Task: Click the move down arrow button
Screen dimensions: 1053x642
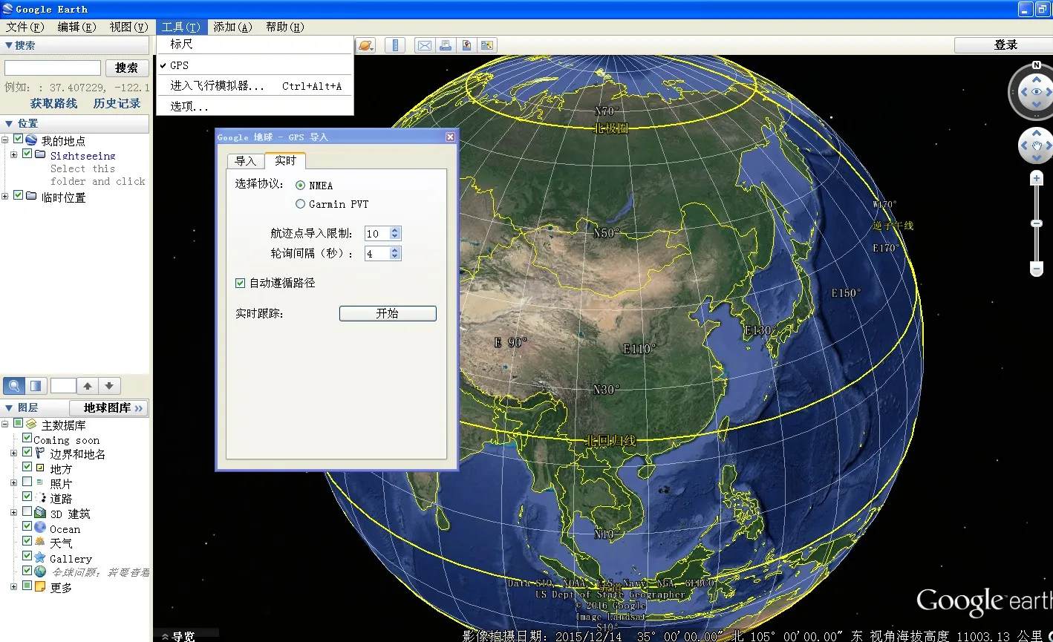Action: 109,386
